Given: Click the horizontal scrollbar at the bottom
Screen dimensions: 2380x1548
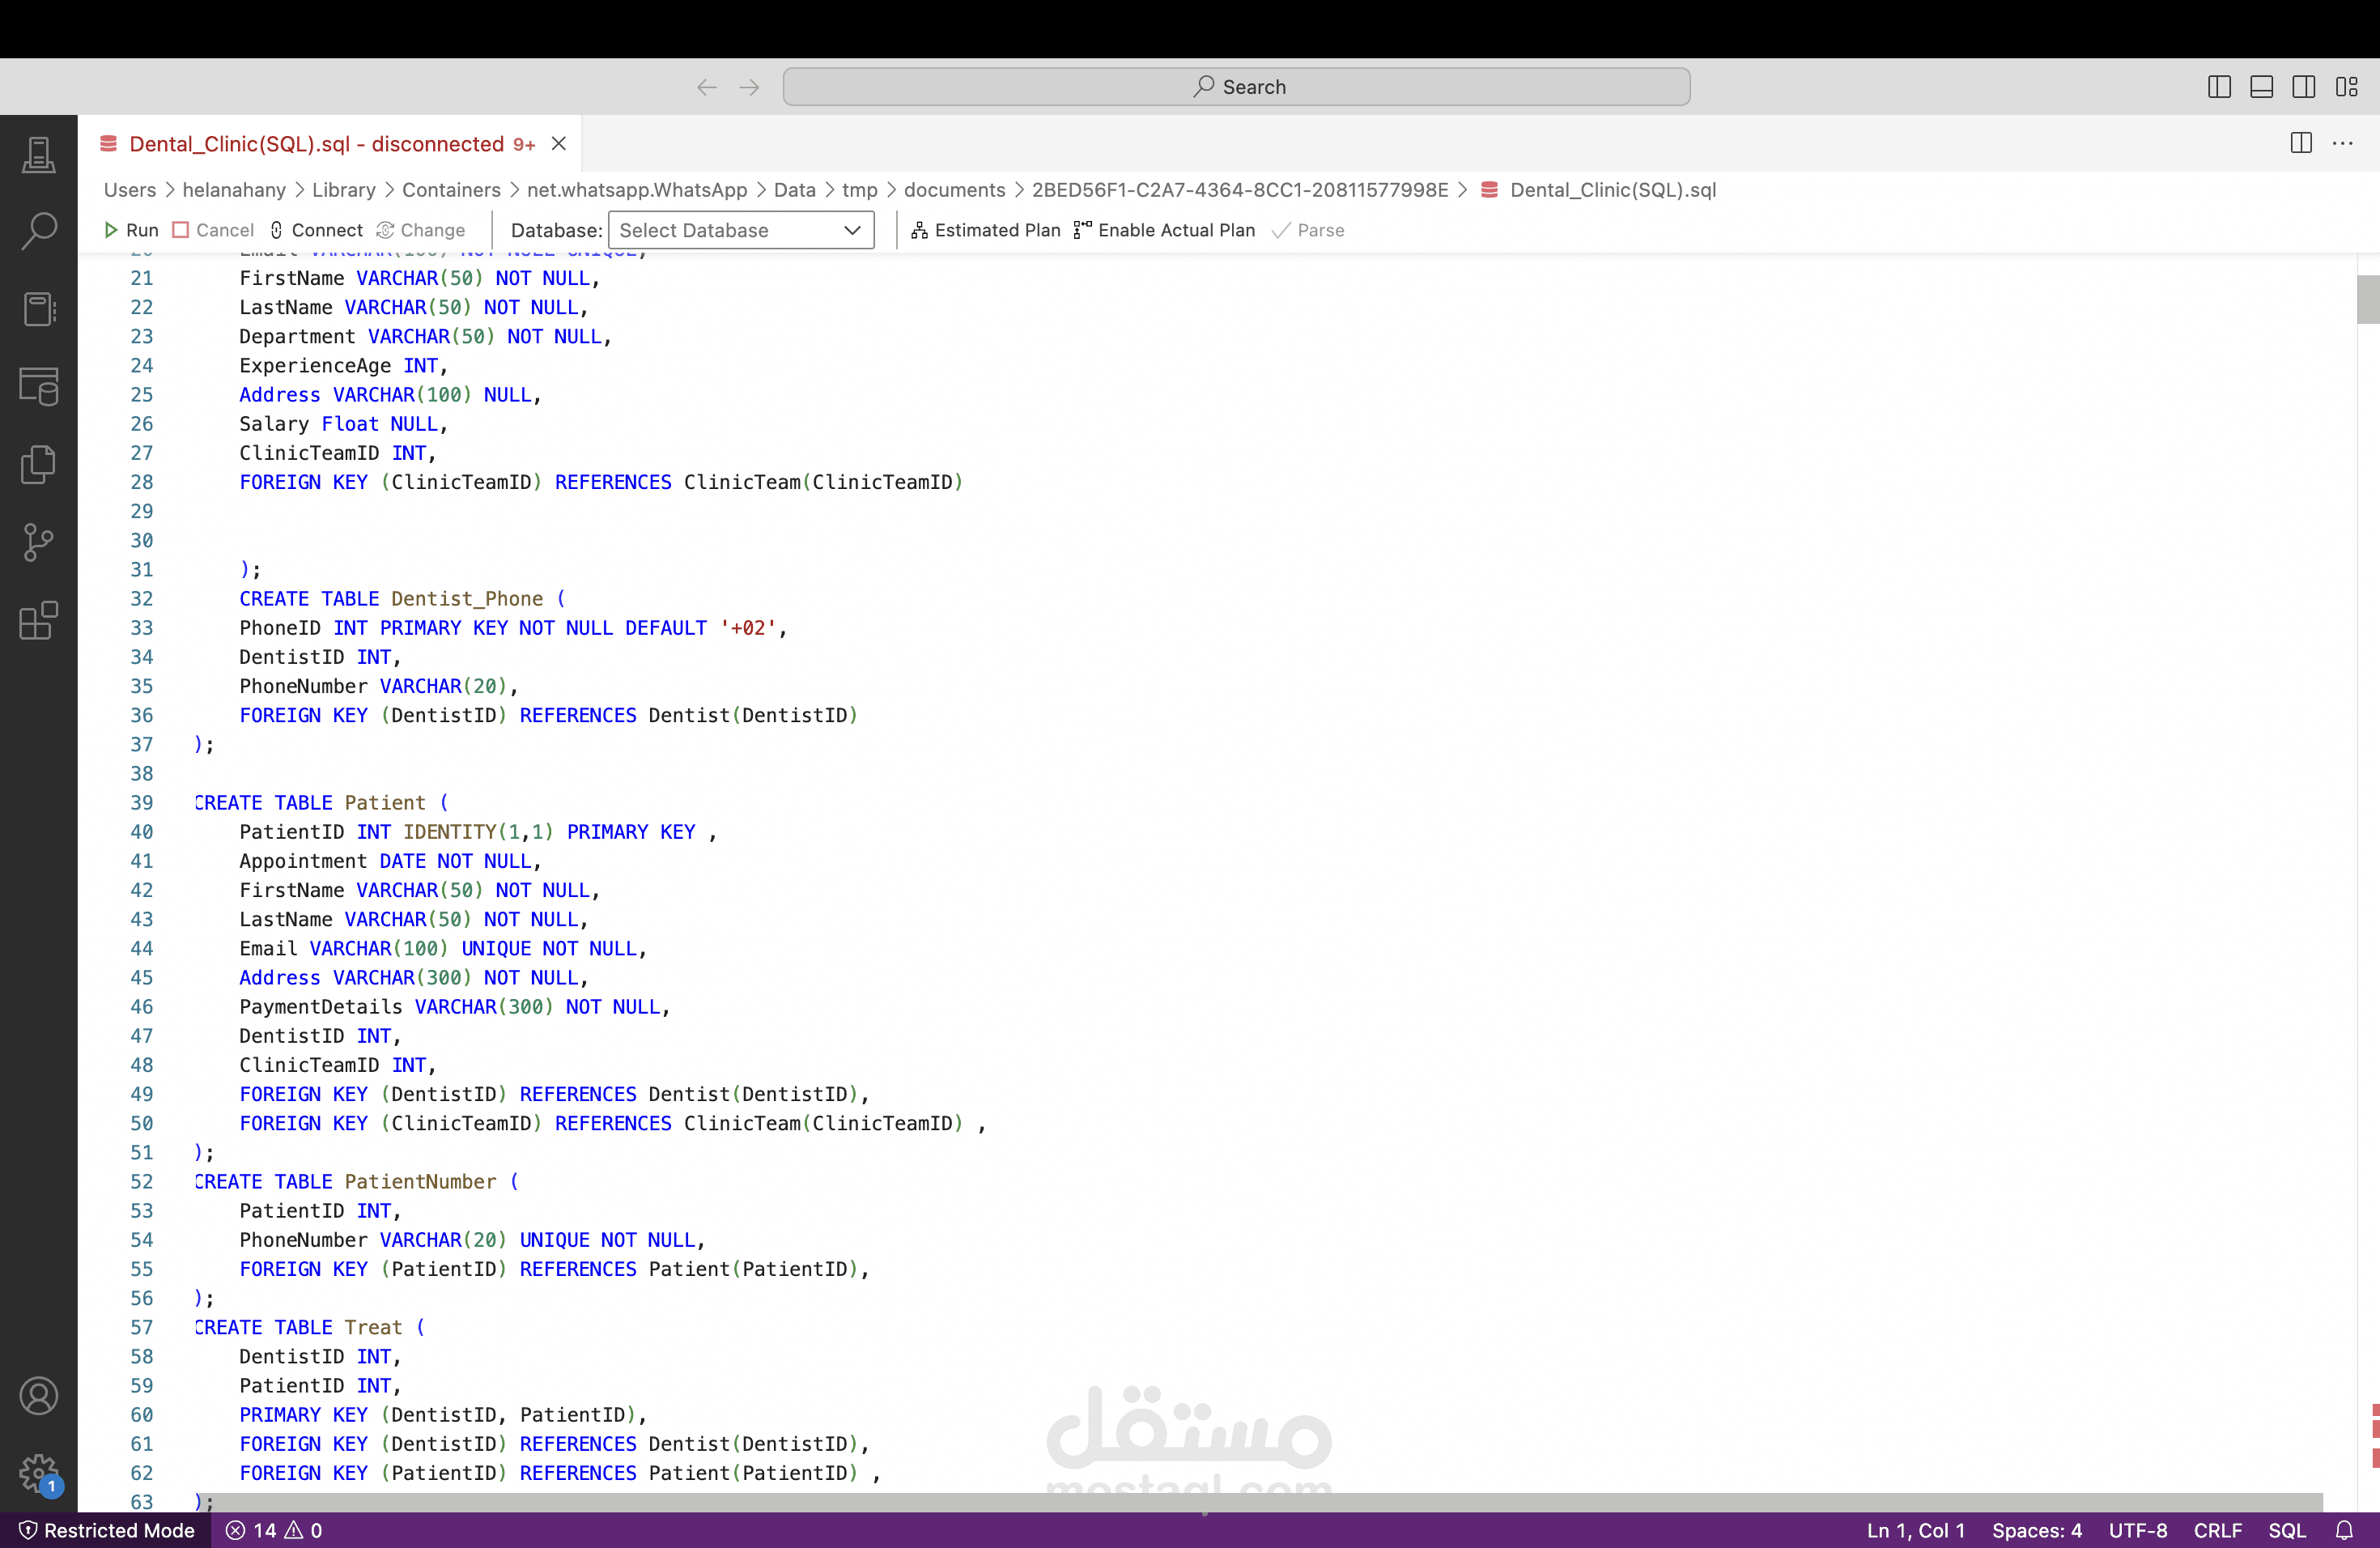Looking at the screenshot, I should 1260,1502.
